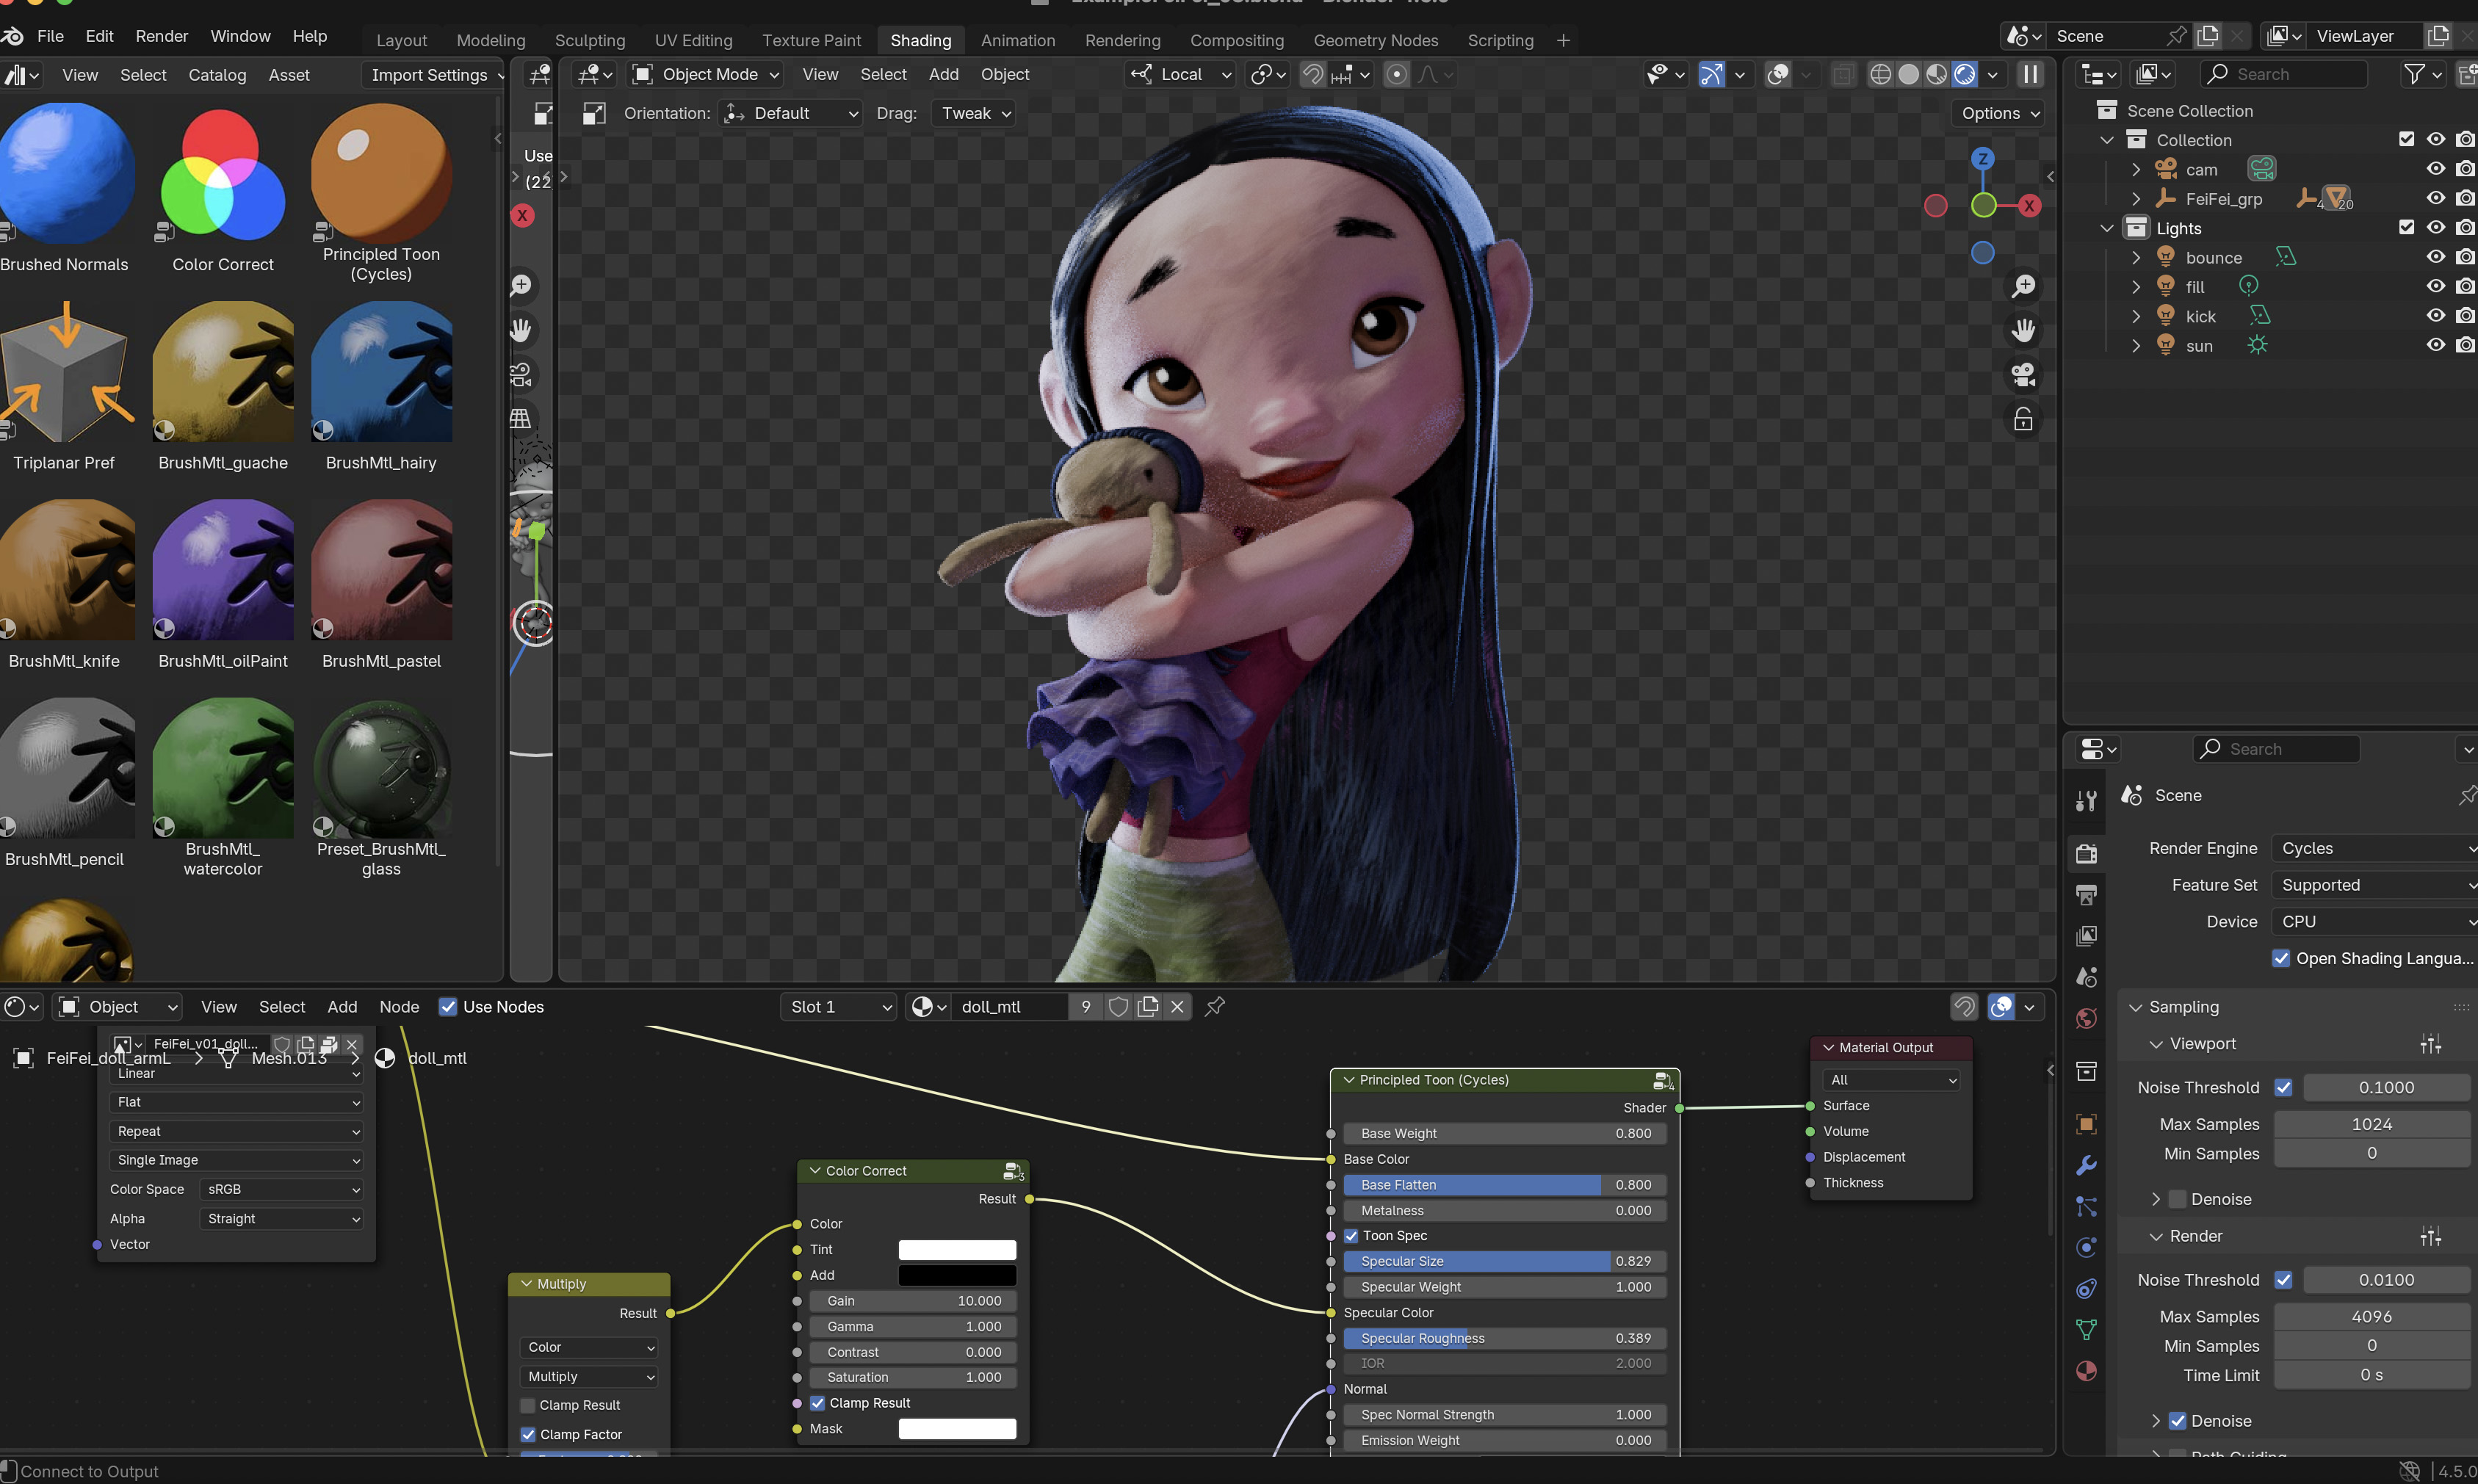Screen dimensions: 2478x1484
Task: Disable Clamp Result in Color Correct node
Action: click(x=817, y=1403)
